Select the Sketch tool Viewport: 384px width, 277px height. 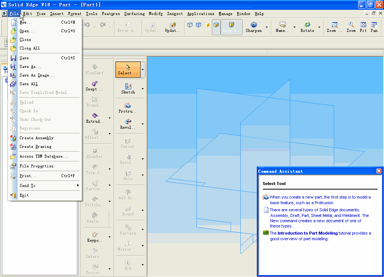point(128,89)
